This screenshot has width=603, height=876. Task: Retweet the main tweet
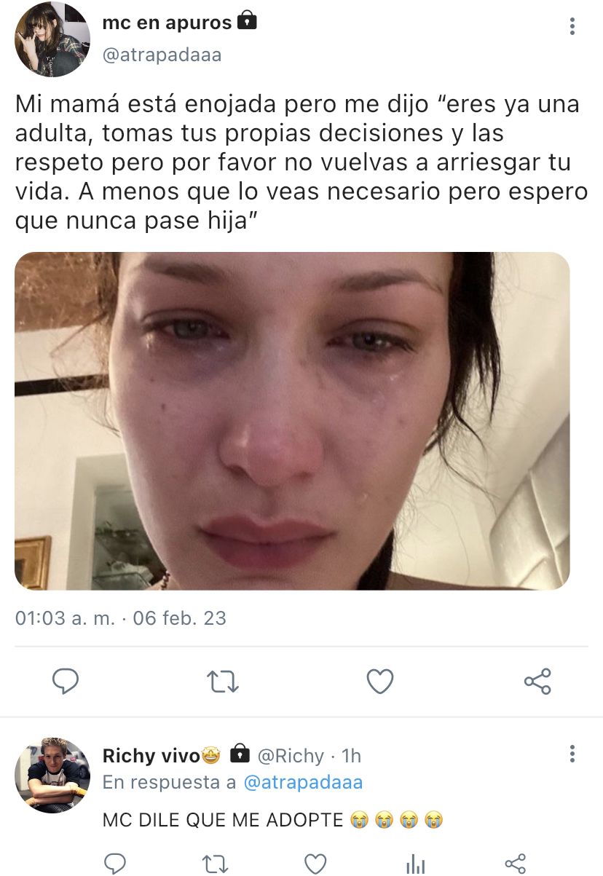click(x=223, y=682)
